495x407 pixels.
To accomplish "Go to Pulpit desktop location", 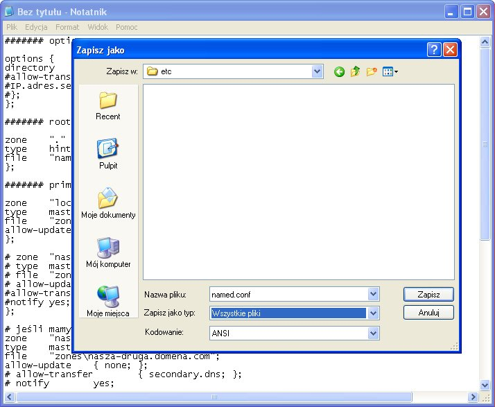I will 108,154.
